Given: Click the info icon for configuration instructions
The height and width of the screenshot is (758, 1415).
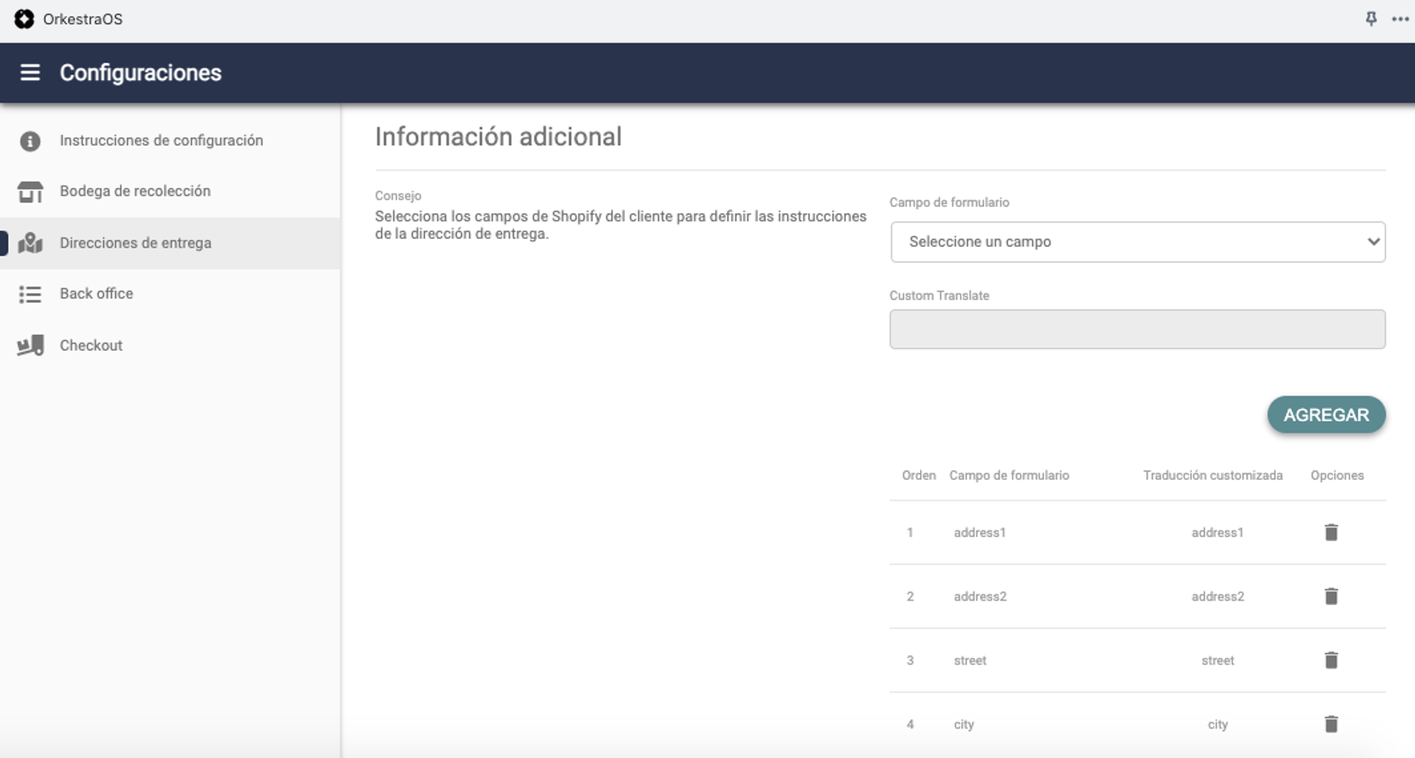Looking at the screenshot, I should 30,141.
